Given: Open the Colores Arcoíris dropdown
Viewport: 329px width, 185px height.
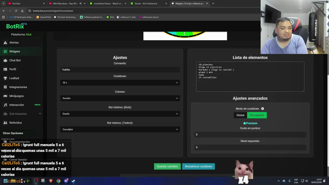Looking at the screenshot, I should tap(120, 98).
